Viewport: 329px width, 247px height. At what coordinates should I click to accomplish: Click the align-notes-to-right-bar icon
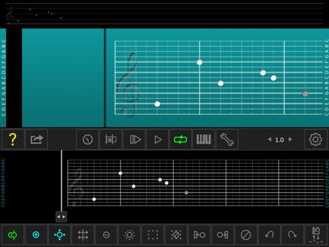click(223, 234)
